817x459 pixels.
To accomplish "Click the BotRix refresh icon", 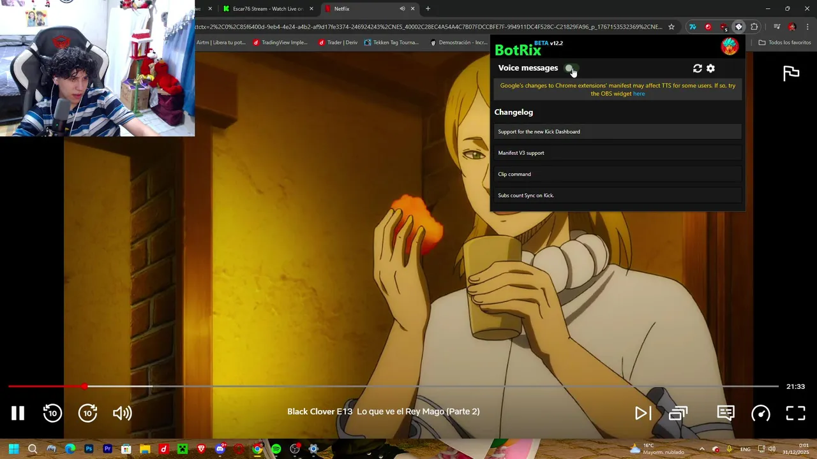I will pos(698,68).
